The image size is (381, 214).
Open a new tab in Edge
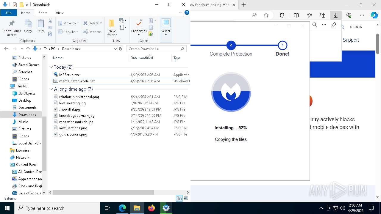coord(244,5)
